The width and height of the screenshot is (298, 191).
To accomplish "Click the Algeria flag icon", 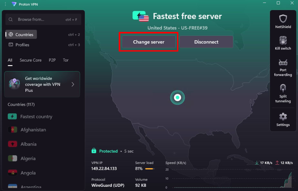I will [12, 158].
